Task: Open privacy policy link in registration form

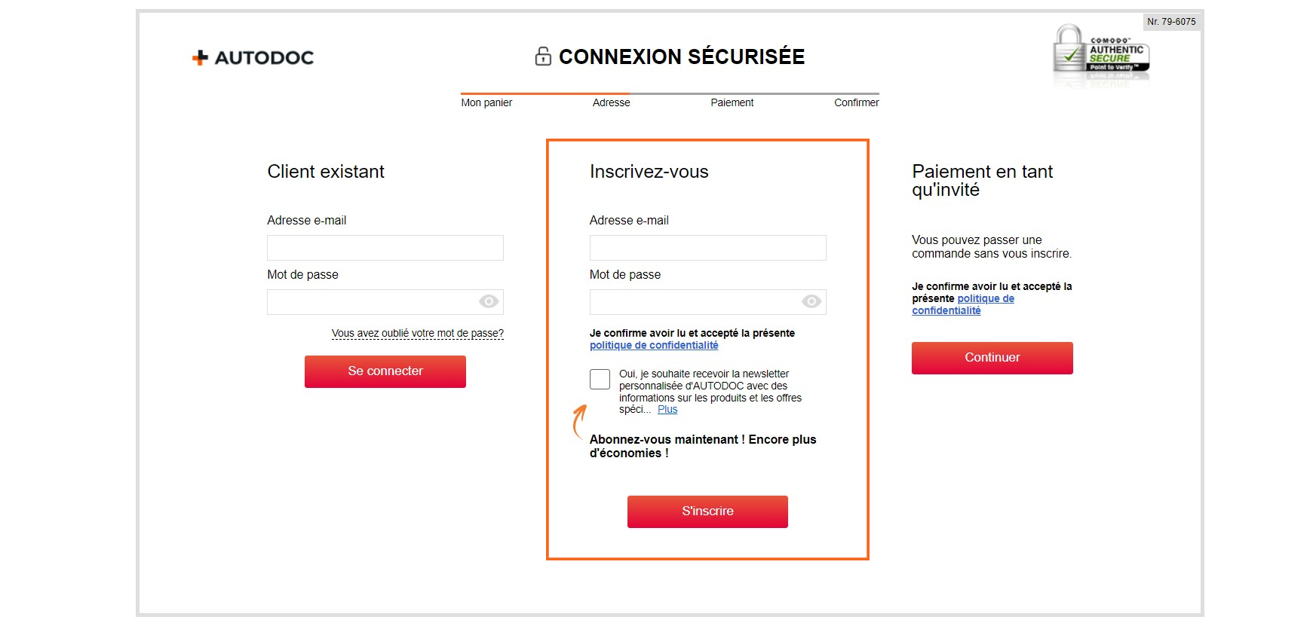Action: (x=654, y=346)
